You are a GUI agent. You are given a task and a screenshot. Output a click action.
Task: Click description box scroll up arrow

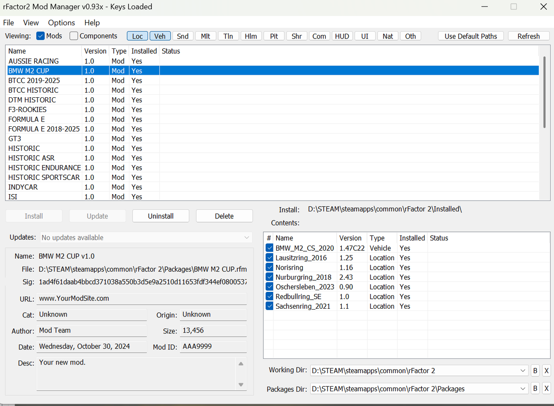(241, 363)
